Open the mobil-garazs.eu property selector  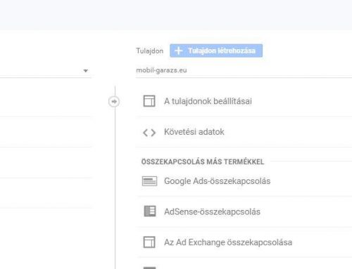point(244,70)
